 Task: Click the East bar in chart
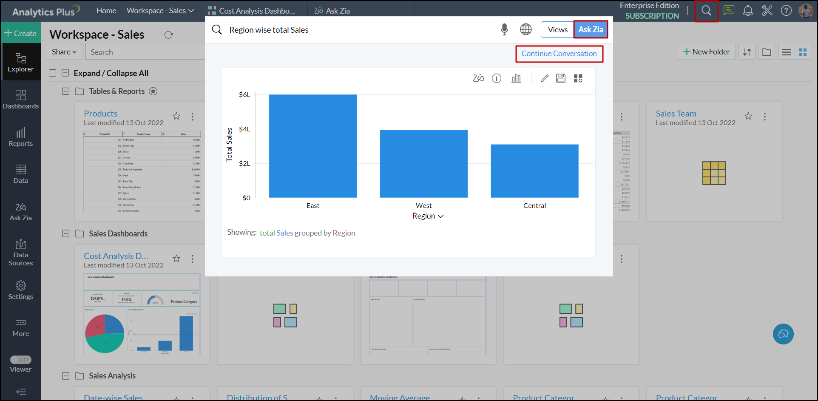point(313,146)
